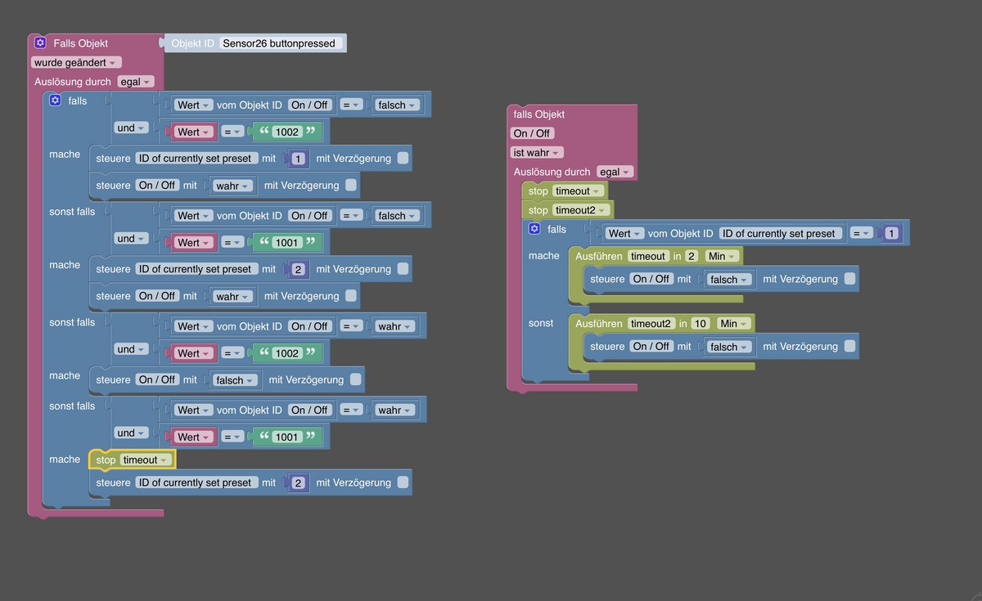This screenshot has width=982, height=601.
Task: Open gear mutator on the right falls block
Action: [534, 229]
